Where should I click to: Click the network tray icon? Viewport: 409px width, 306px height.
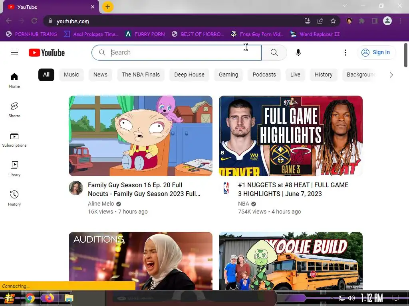342,298
